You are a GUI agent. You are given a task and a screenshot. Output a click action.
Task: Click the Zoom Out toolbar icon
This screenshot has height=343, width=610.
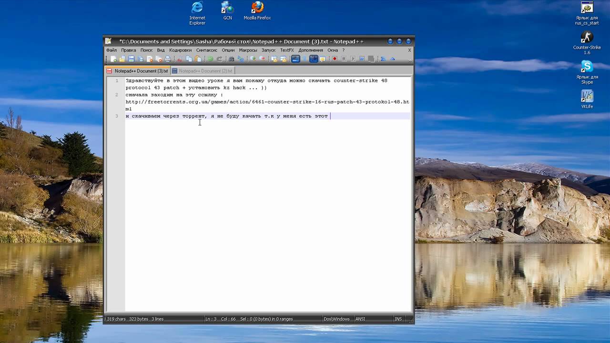262,59
